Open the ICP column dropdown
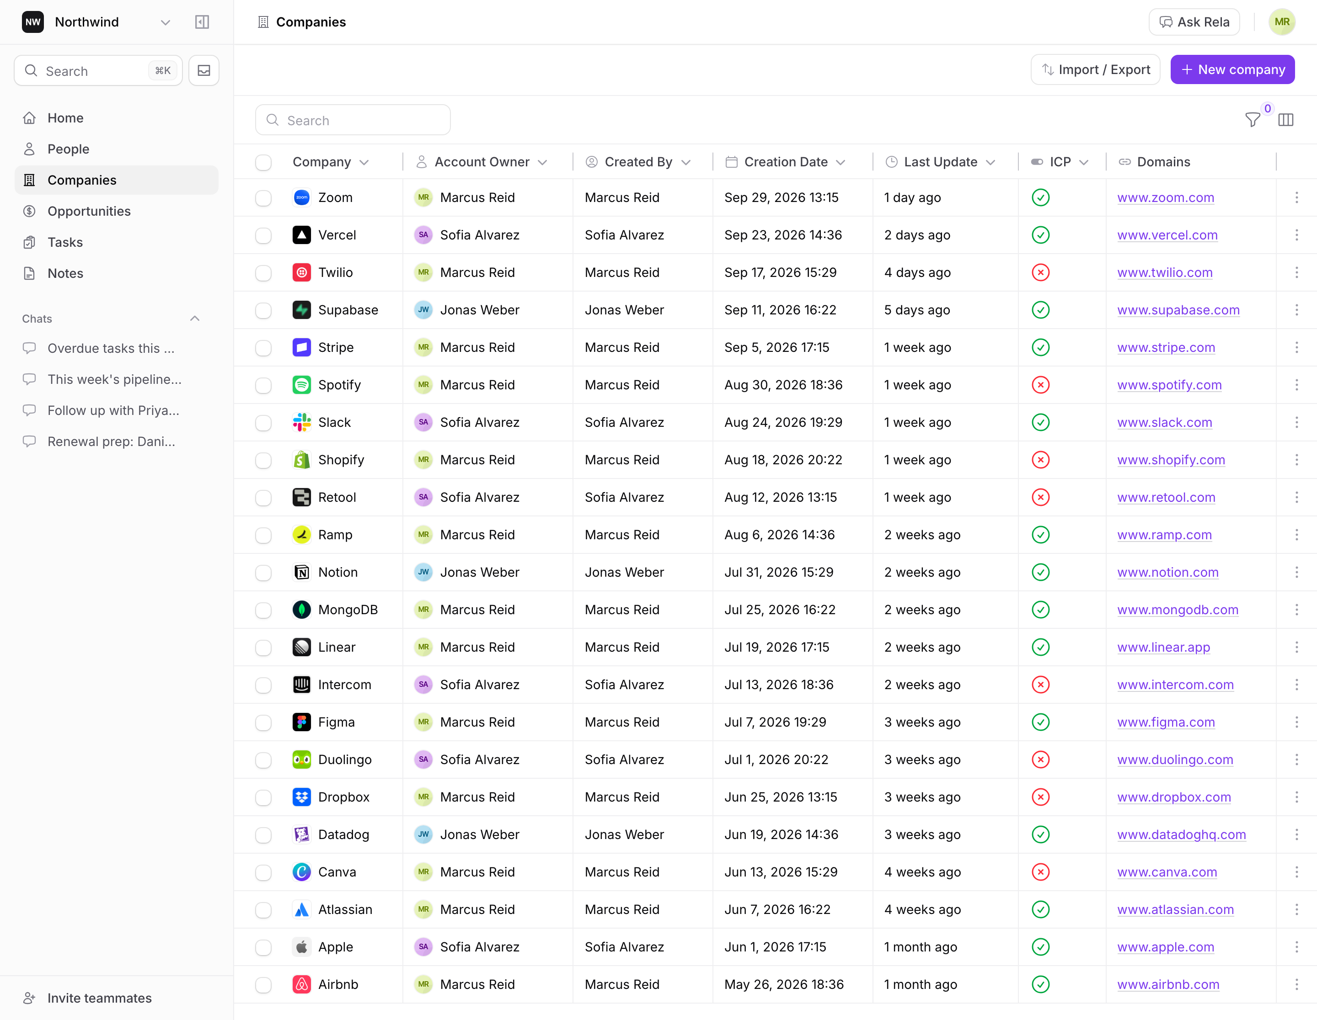 tap(1084, 163)
